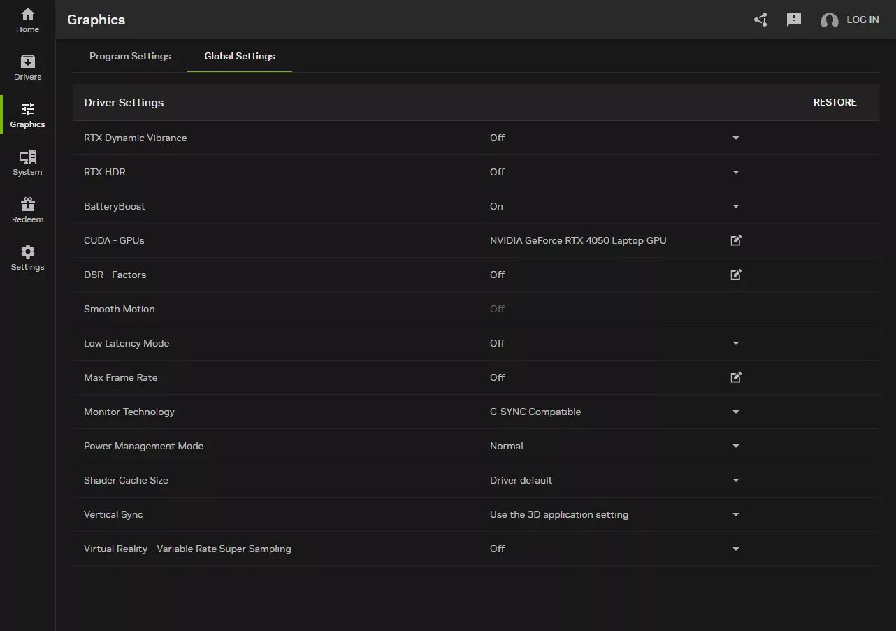Image resolution: width=896 pixels, height=631 pixels.
Task: Expand the RTX Dynamic Vibrance dropdown
Action: click(x=735, y=138)
